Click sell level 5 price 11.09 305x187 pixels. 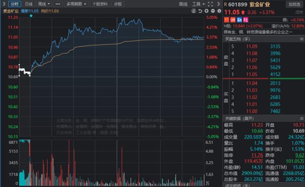(x=252, y=47)
